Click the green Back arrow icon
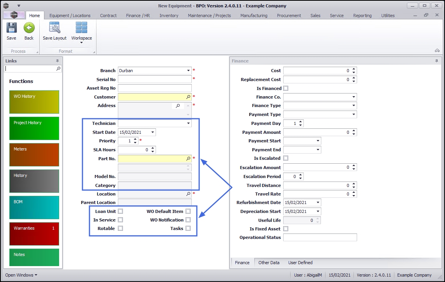Image resolution: width=445 pixels, height=282 pixels. tap(29, 28)
